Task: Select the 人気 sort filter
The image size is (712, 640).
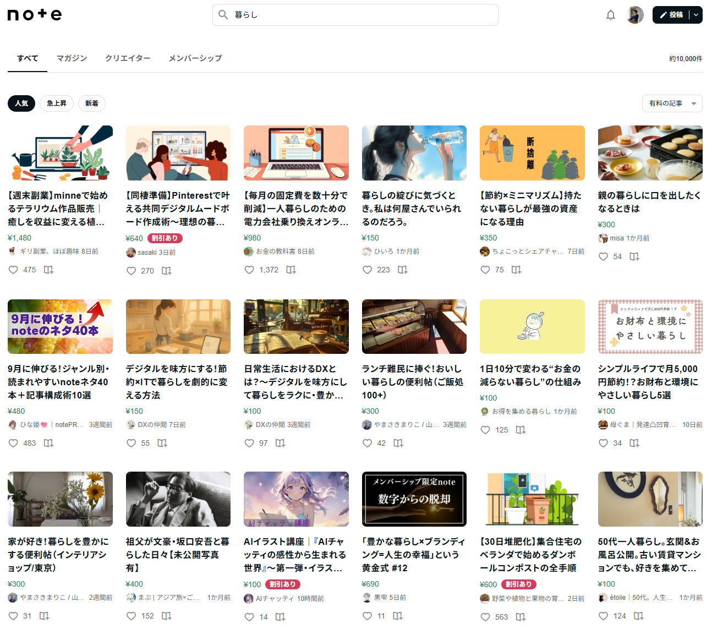Action: pos(21,103)
